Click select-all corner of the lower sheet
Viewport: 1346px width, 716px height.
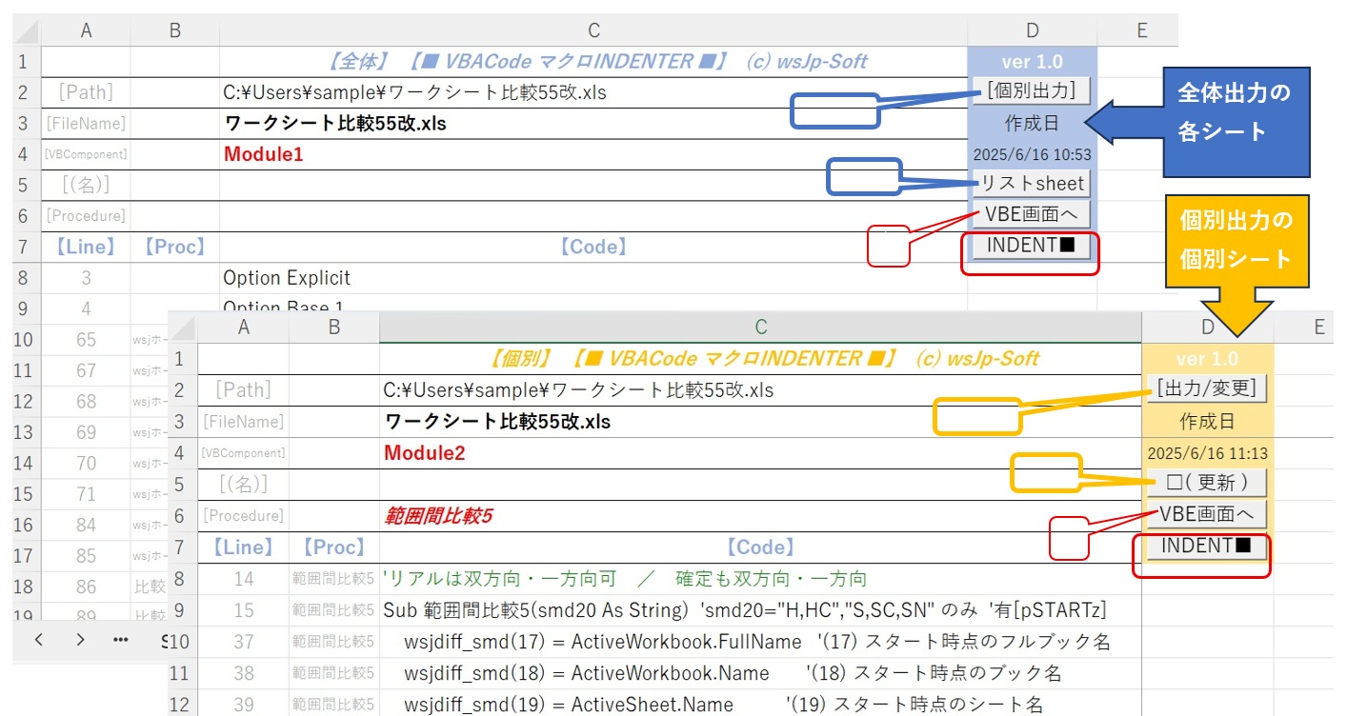(183, 328)
